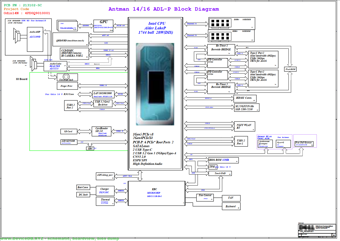Screen dimensions: 340x241
Task: Click the BIOS ROM 32MB block
Action: click(223, 160)
